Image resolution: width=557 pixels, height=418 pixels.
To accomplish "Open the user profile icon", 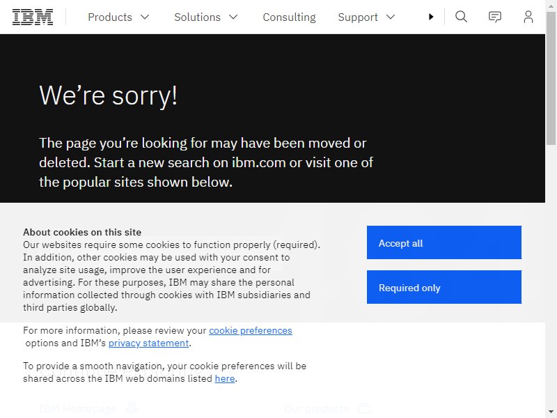I will [528, 17].
